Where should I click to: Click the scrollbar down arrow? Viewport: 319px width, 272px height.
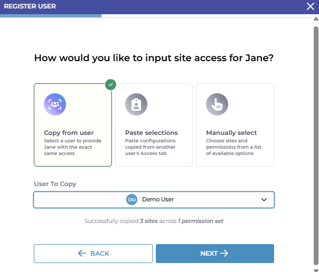(x=316, y=269)
